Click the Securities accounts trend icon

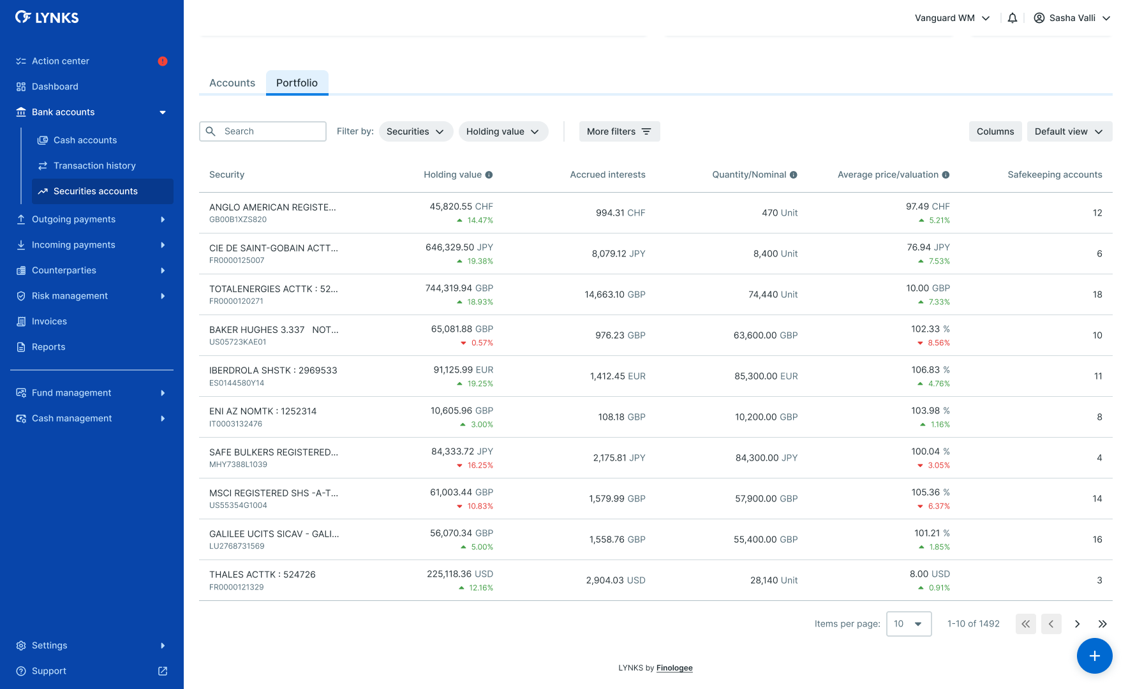coord(43,191)
